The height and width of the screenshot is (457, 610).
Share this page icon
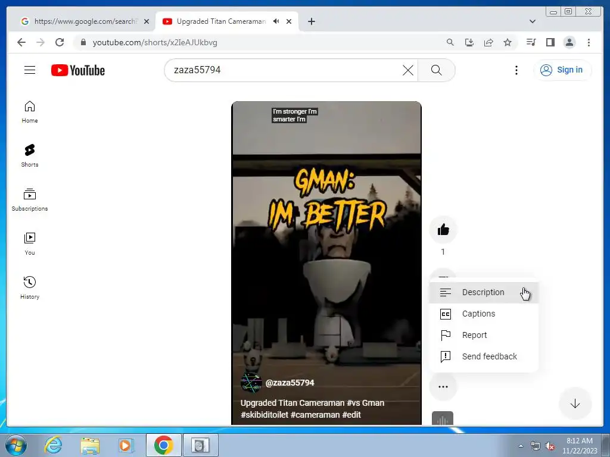tap(488, 42)
